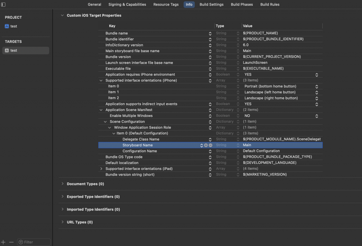Image resolution: width=362 pixels, height=246 pixels.
Task: Click the filter icon in the targets filter
Action: [21, 242]
